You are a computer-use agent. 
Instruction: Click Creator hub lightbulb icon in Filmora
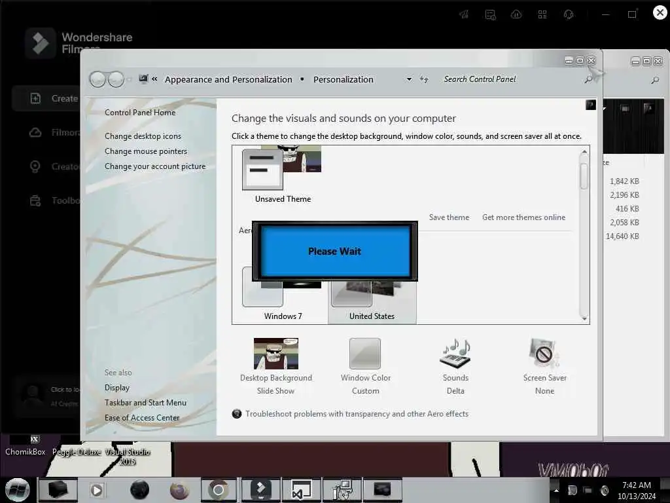[x=35, y=166]
